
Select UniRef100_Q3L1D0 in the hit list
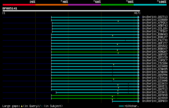click(155, 29)
